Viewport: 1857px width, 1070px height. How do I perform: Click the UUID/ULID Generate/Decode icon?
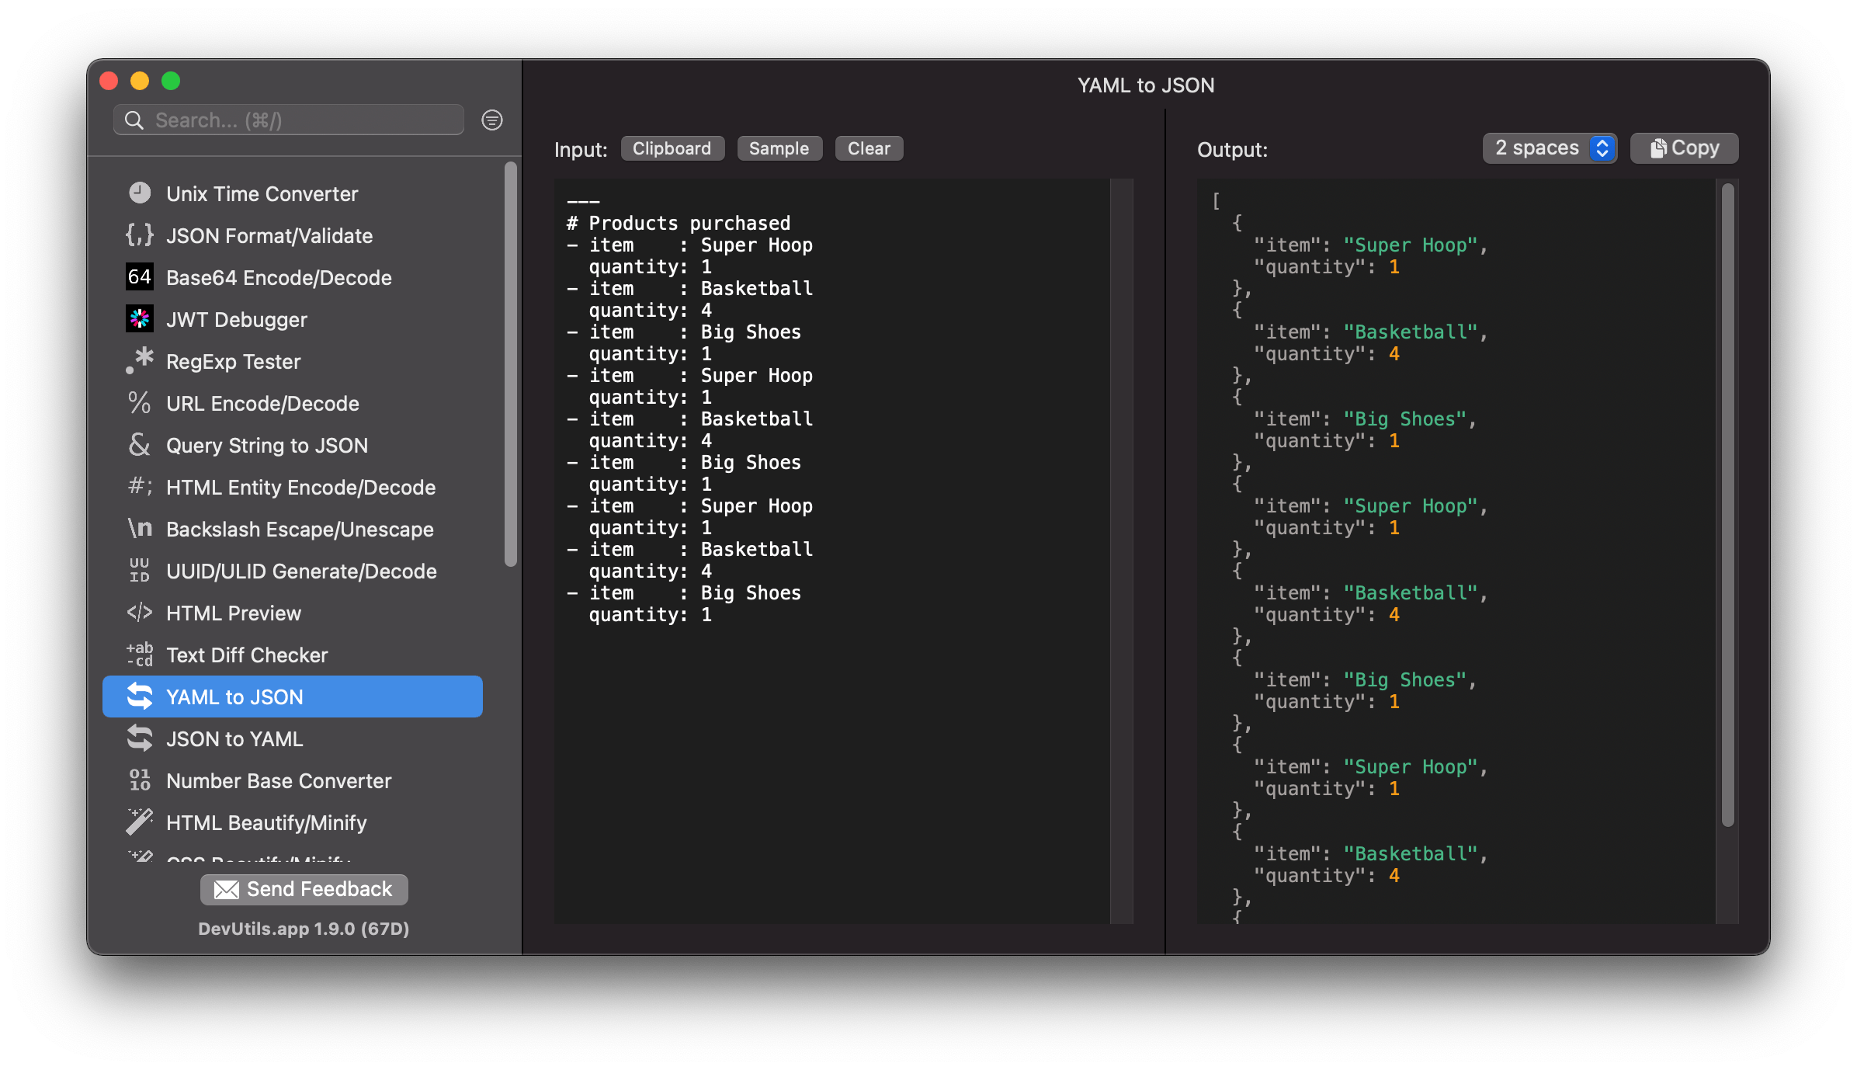(x=139, y=571)
